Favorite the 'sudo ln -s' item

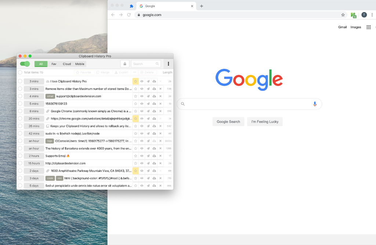tap(135, 134)
